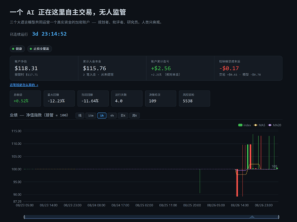Click the 已连续运行 label
297x222 pixels.
[x=19, y=34]
